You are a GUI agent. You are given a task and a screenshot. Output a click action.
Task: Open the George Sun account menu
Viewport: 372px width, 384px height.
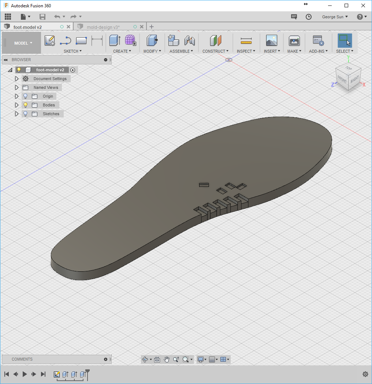[335, 17]
